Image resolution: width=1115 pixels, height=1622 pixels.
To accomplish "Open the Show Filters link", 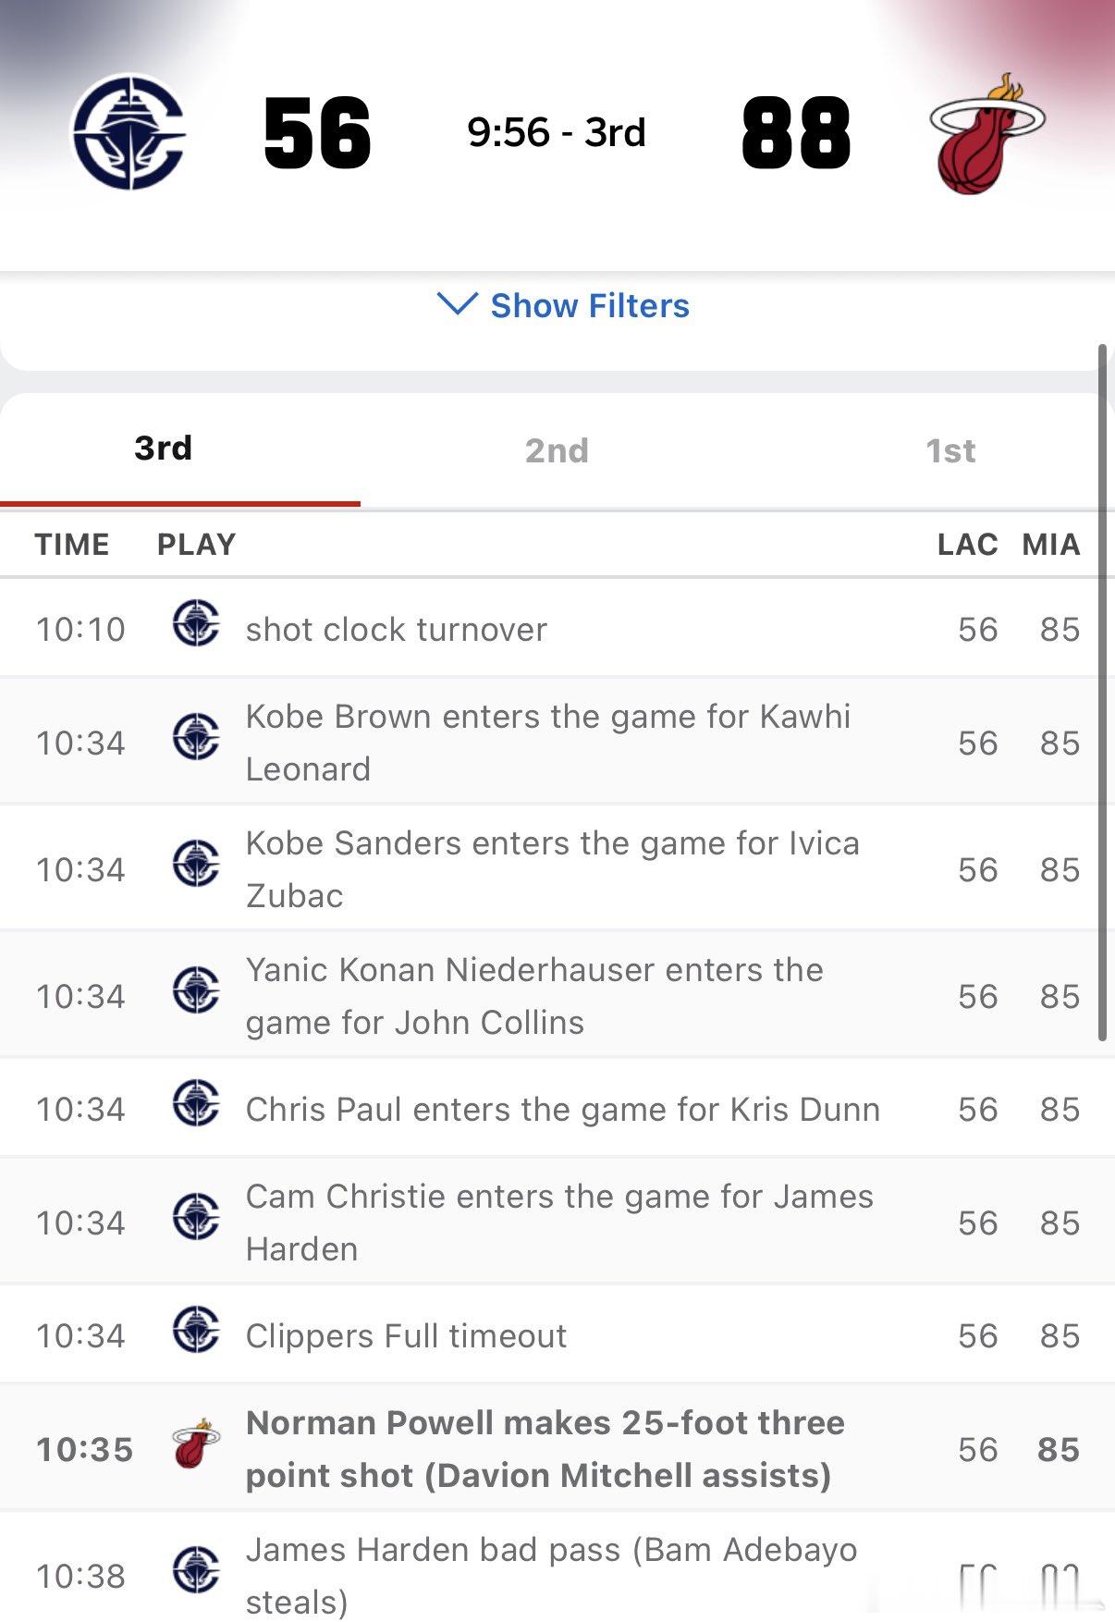I will click(590, 306).
